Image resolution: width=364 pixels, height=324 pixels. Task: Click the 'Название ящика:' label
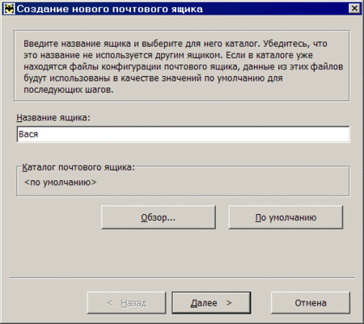(x=53, y=118)
